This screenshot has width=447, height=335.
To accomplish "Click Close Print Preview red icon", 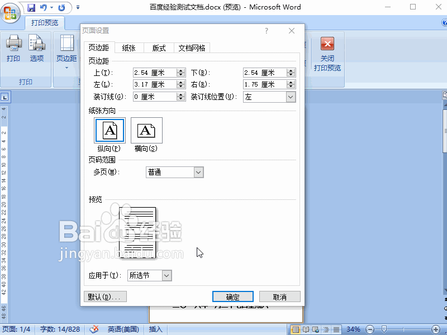I will point(327,44).
